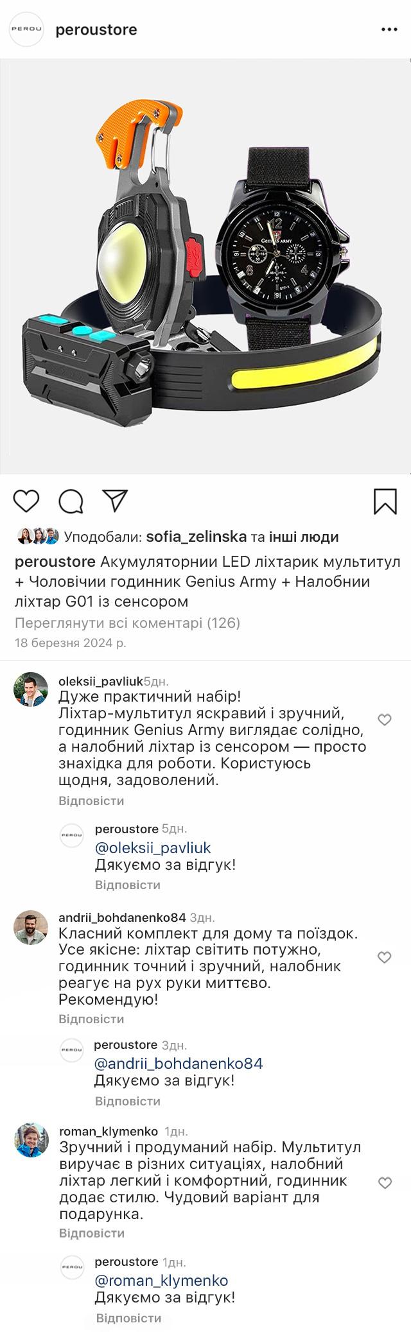Like andrii_bohdanenko84's comment

tap(384, 958)
